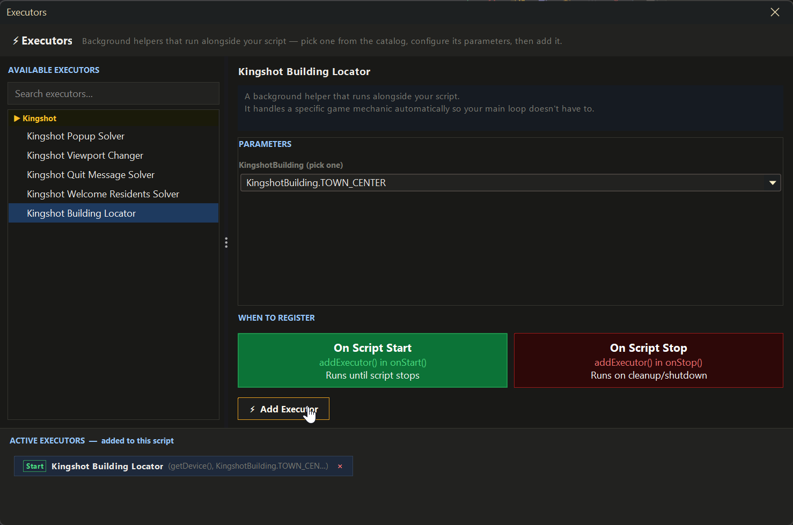
Task: Open the KingshotBuilding dropdown arrow
Action: tap(773, 183)
